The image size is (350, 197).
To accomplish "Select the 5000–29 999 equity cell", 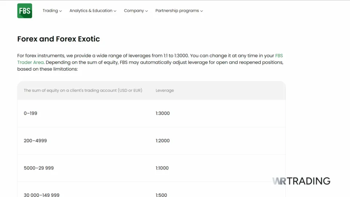I will (x=39, y=168).
